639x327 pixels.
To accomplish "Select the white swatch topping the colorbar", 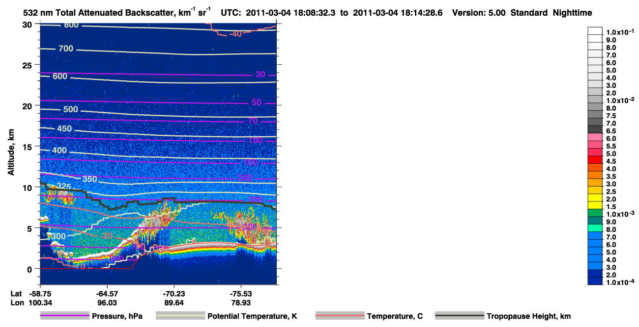I will [595, 31].
